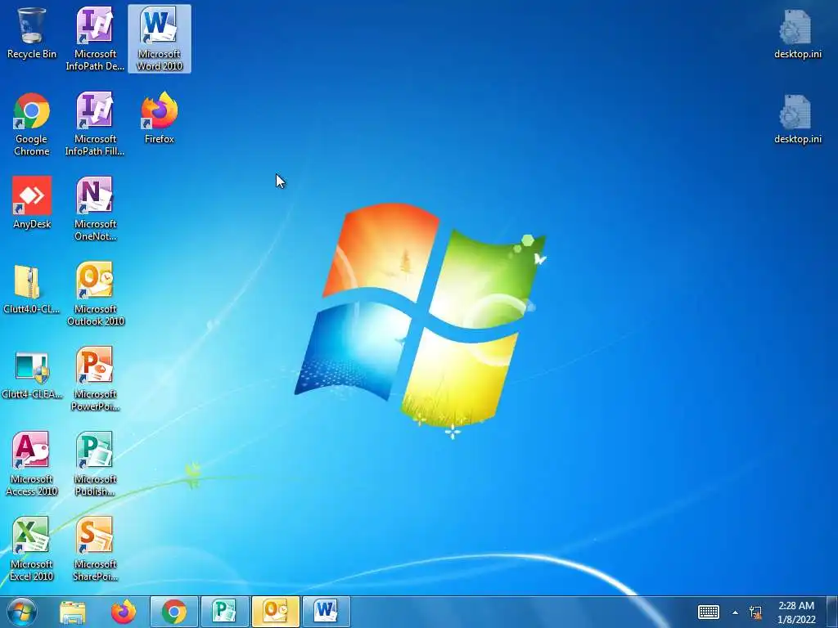Select the lower desktop.ini file
This screenshot has width=838, height=628.
[797, 119]
